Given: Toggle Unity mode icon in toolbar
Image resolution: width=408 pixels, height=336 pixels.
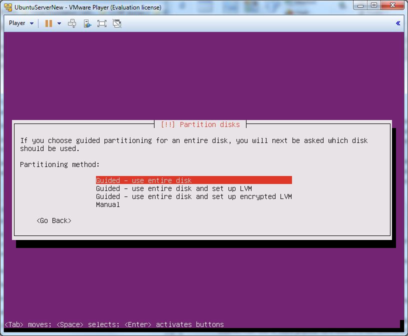Looking at the screenshot, I should coord(117,23).
